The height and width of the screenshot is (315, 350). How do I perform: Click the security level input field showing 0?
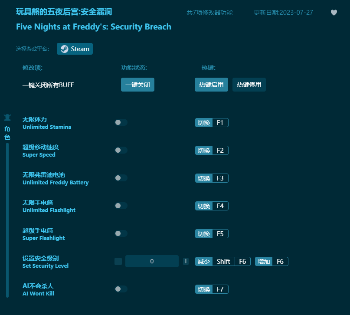(152, 261)
